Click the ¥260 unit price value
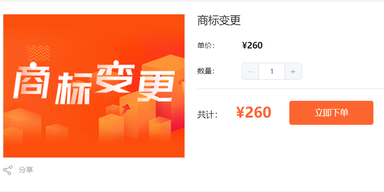The width and height of the screenshot is (384, 192). click(x=252, y=46)
